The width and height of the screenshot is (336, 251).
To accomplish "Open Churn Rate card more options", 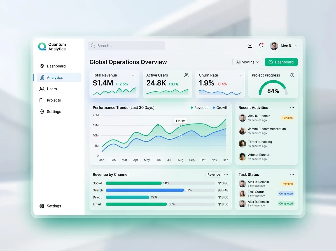I will 239,75.
